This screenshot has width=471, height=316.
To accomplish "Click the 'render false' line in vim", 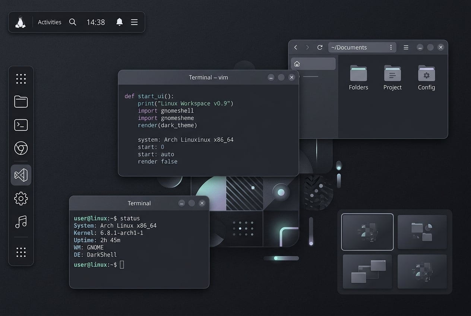I will coord(158,161).
